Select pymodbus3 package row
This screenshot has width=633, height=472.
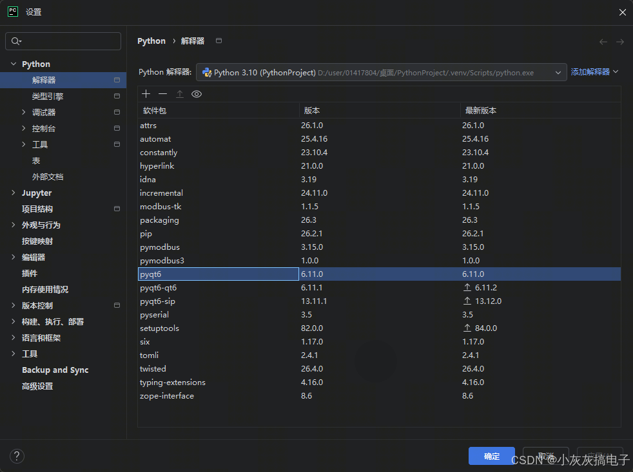(x=379, y=261)
